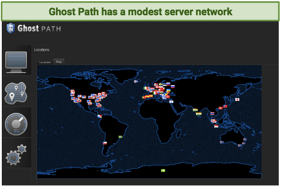
Task: Select the Map tab
Action: (59, 62)
